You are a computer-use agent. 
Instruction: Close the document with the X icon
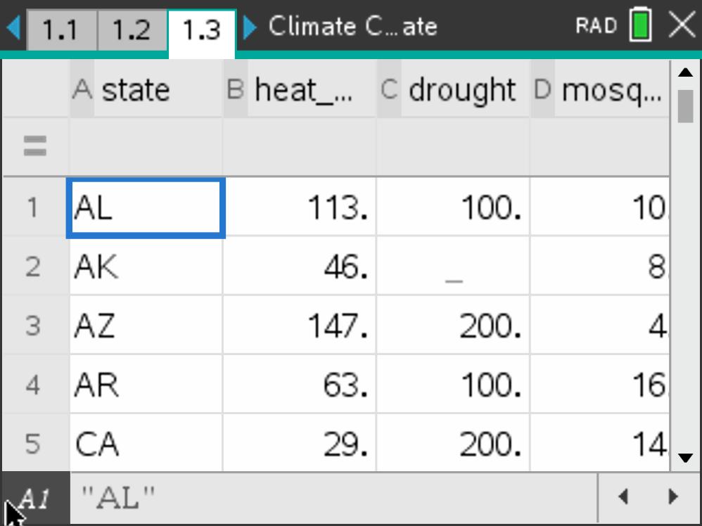click(x=681, y=26)
